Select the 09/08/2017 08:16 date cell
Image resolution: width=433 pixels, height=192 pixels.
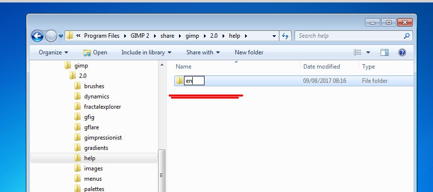[x=324, y=81]
